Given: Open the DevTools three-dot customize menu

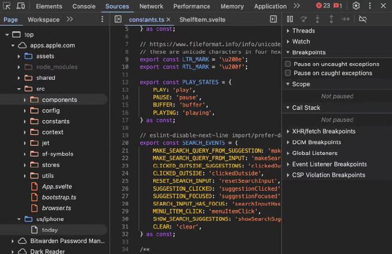Looking at the screenshot, I should 370,6.
